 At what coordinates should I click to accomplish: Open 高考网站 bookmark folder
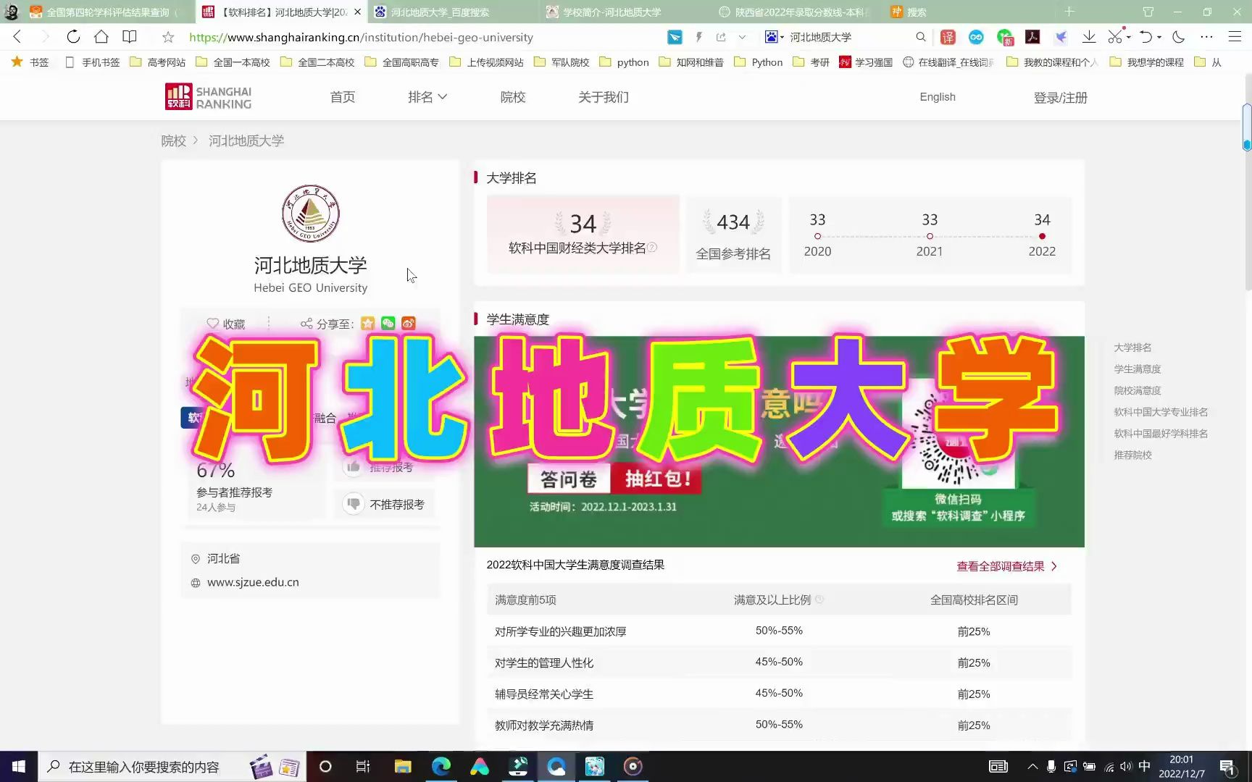point(158,62)
